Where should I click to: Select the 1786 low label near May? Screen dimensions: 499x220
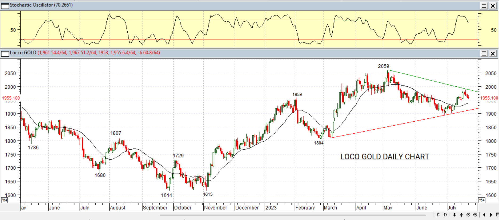(x=33, y=148)
